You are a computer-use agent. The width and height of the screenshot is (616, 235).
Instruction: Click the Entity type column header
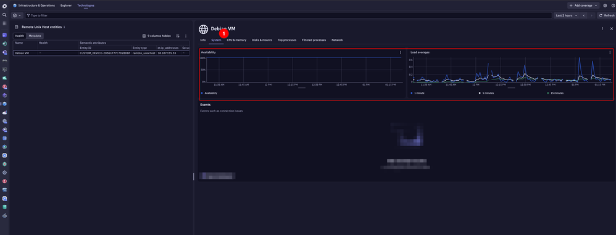(139, 47)
